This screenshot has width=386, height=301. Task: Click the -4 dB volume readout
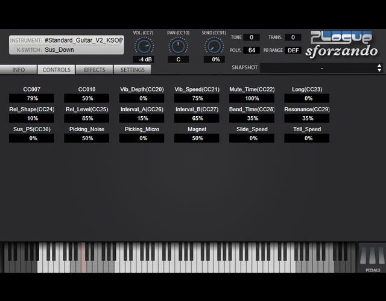pos(144,60)
